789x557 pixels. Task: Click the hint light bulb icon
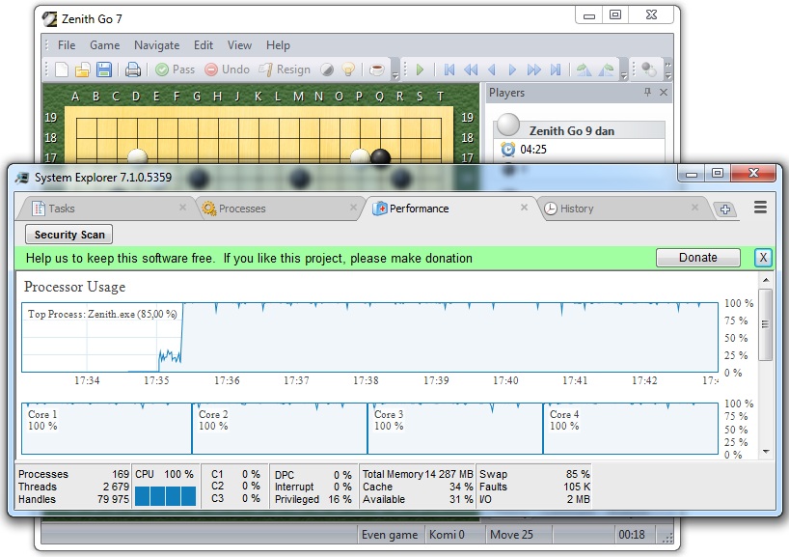point(348,70)
